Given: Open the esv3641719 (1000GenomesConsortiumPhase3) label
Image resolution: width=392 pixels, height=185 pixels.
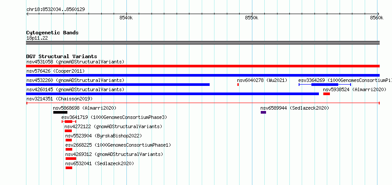Looking at the screenshot, I should pyautogui.click(x=114, y=117).
